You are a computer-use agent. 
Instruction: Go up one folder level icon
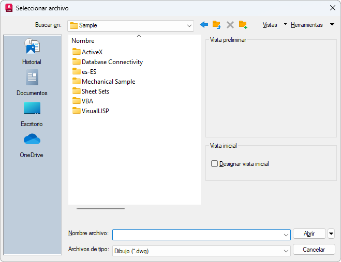pos(217,25)
